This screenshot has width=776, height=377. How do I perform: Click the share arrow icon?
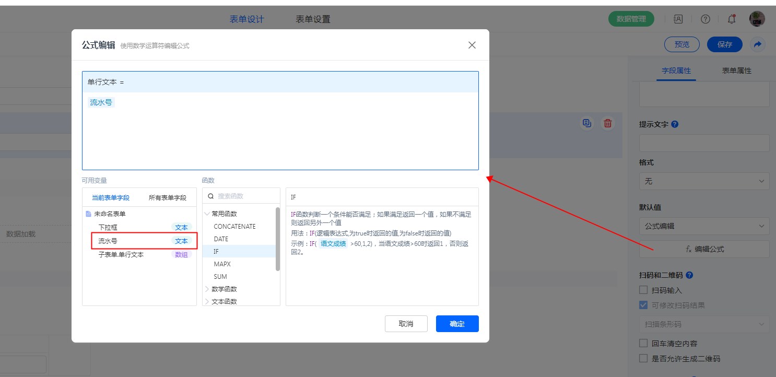(758, 44)
